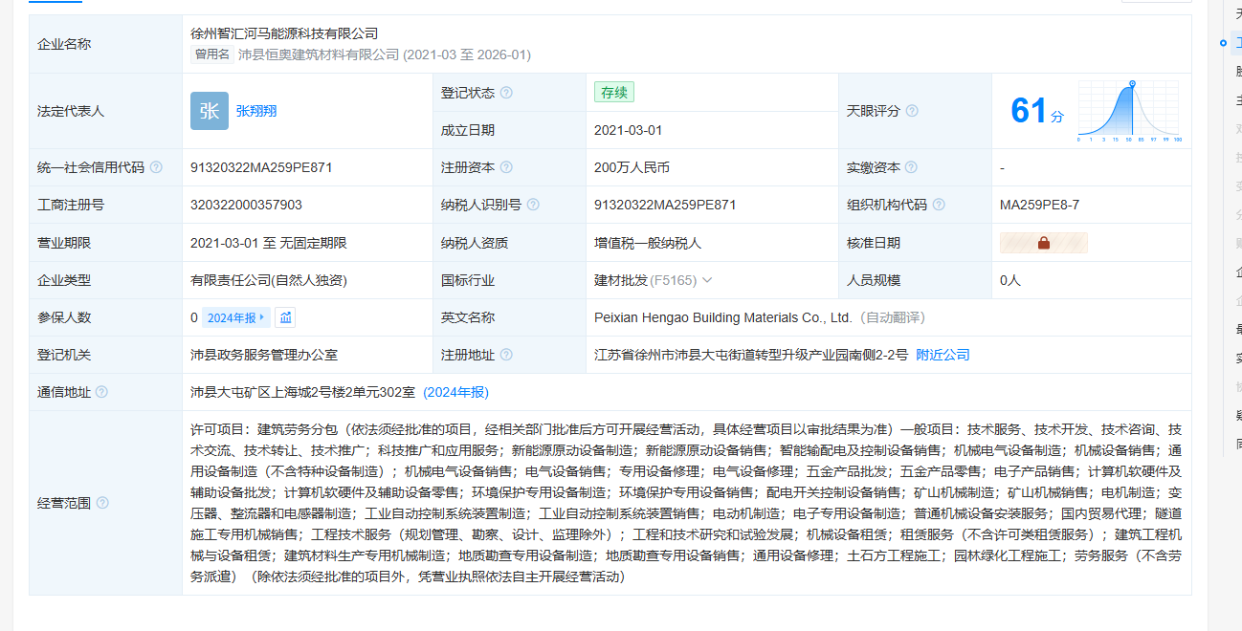This screenshot has height=631, width=1242.
Task: Open the insured-count trend chart icon
Action: point(286,317)
